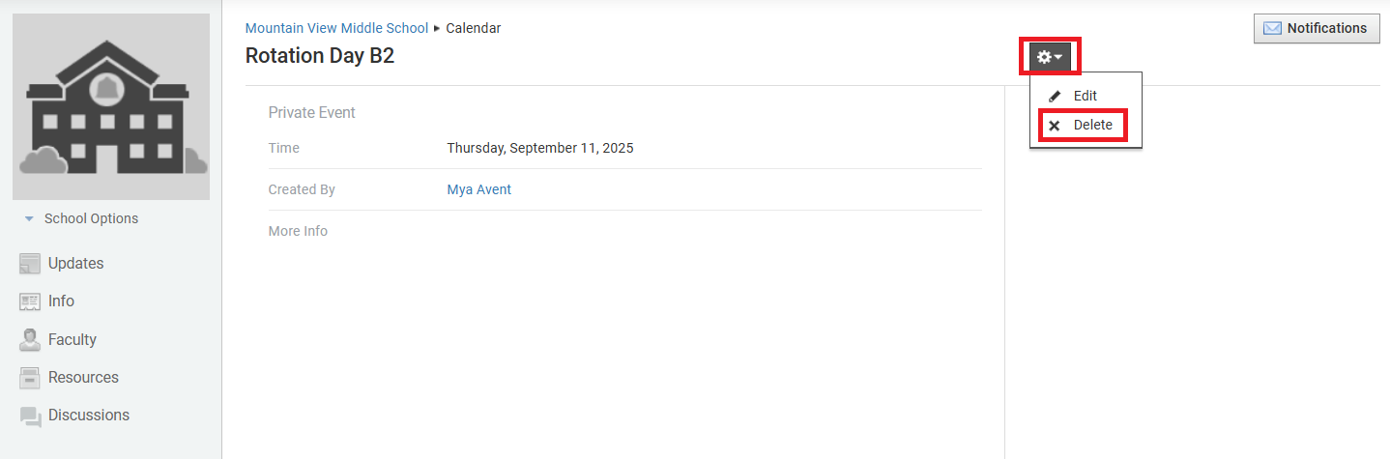Viewport: 1390px width, 459px height.
Task: Expand the School Options triangle arrow
Action: 29,218
